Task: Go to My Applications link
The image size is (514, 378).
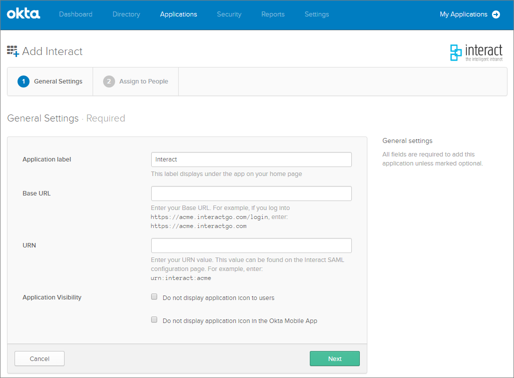Action: coord(463,14)
